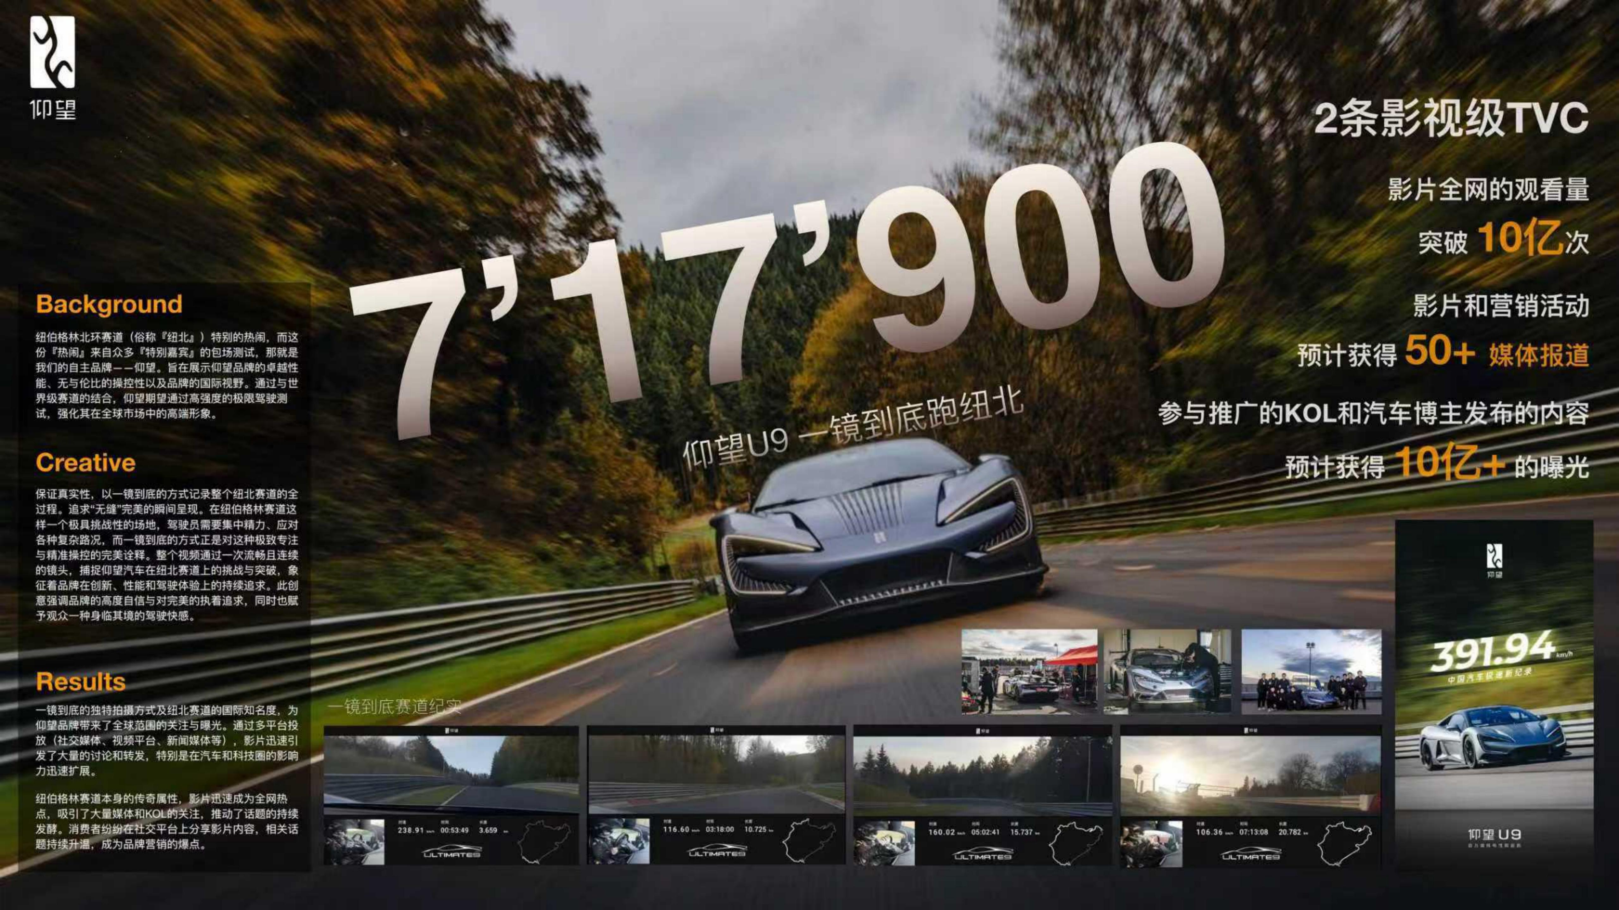Click the 一镜到底赛道纪实 label
The width and height of the screenshot is (1619, 910).
coord(394,707)
